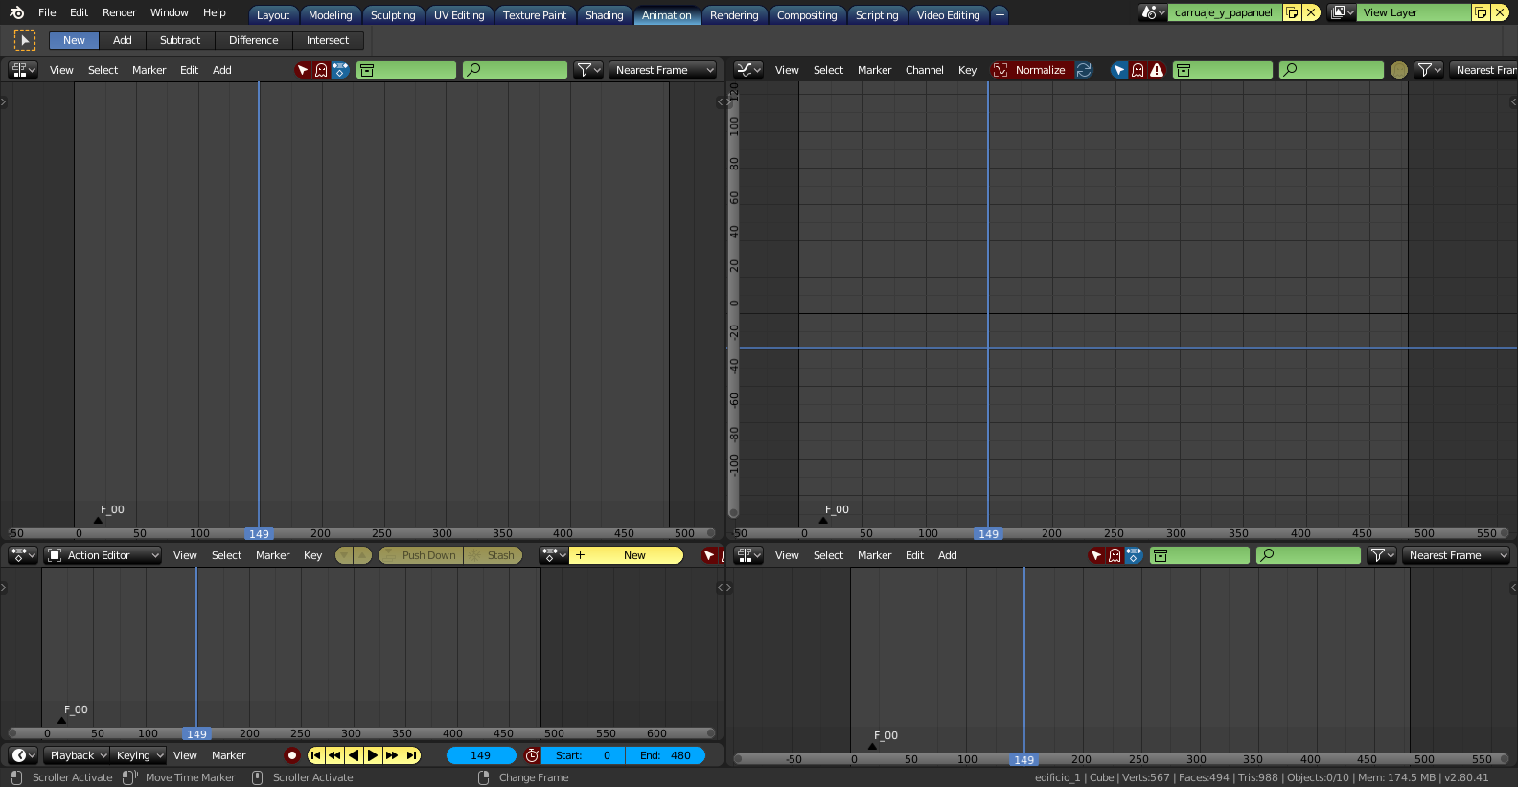Image resolution: width=1518 pixels, height=787 pixels.
Task: Click the graph editor pivot circle icon
Action: pos(1399,70)
